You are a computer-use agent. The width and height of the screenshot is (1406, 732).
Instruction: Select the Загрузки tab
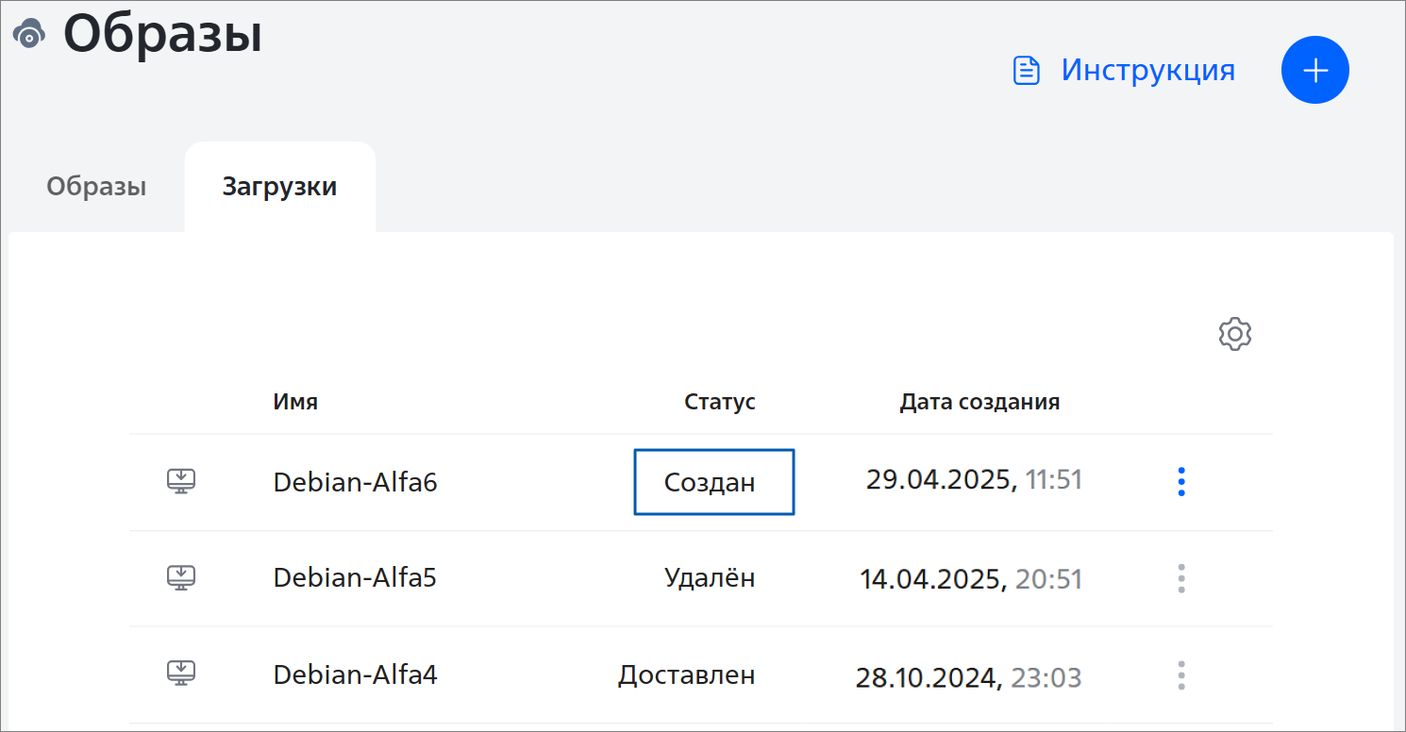(x=279, y=186)
